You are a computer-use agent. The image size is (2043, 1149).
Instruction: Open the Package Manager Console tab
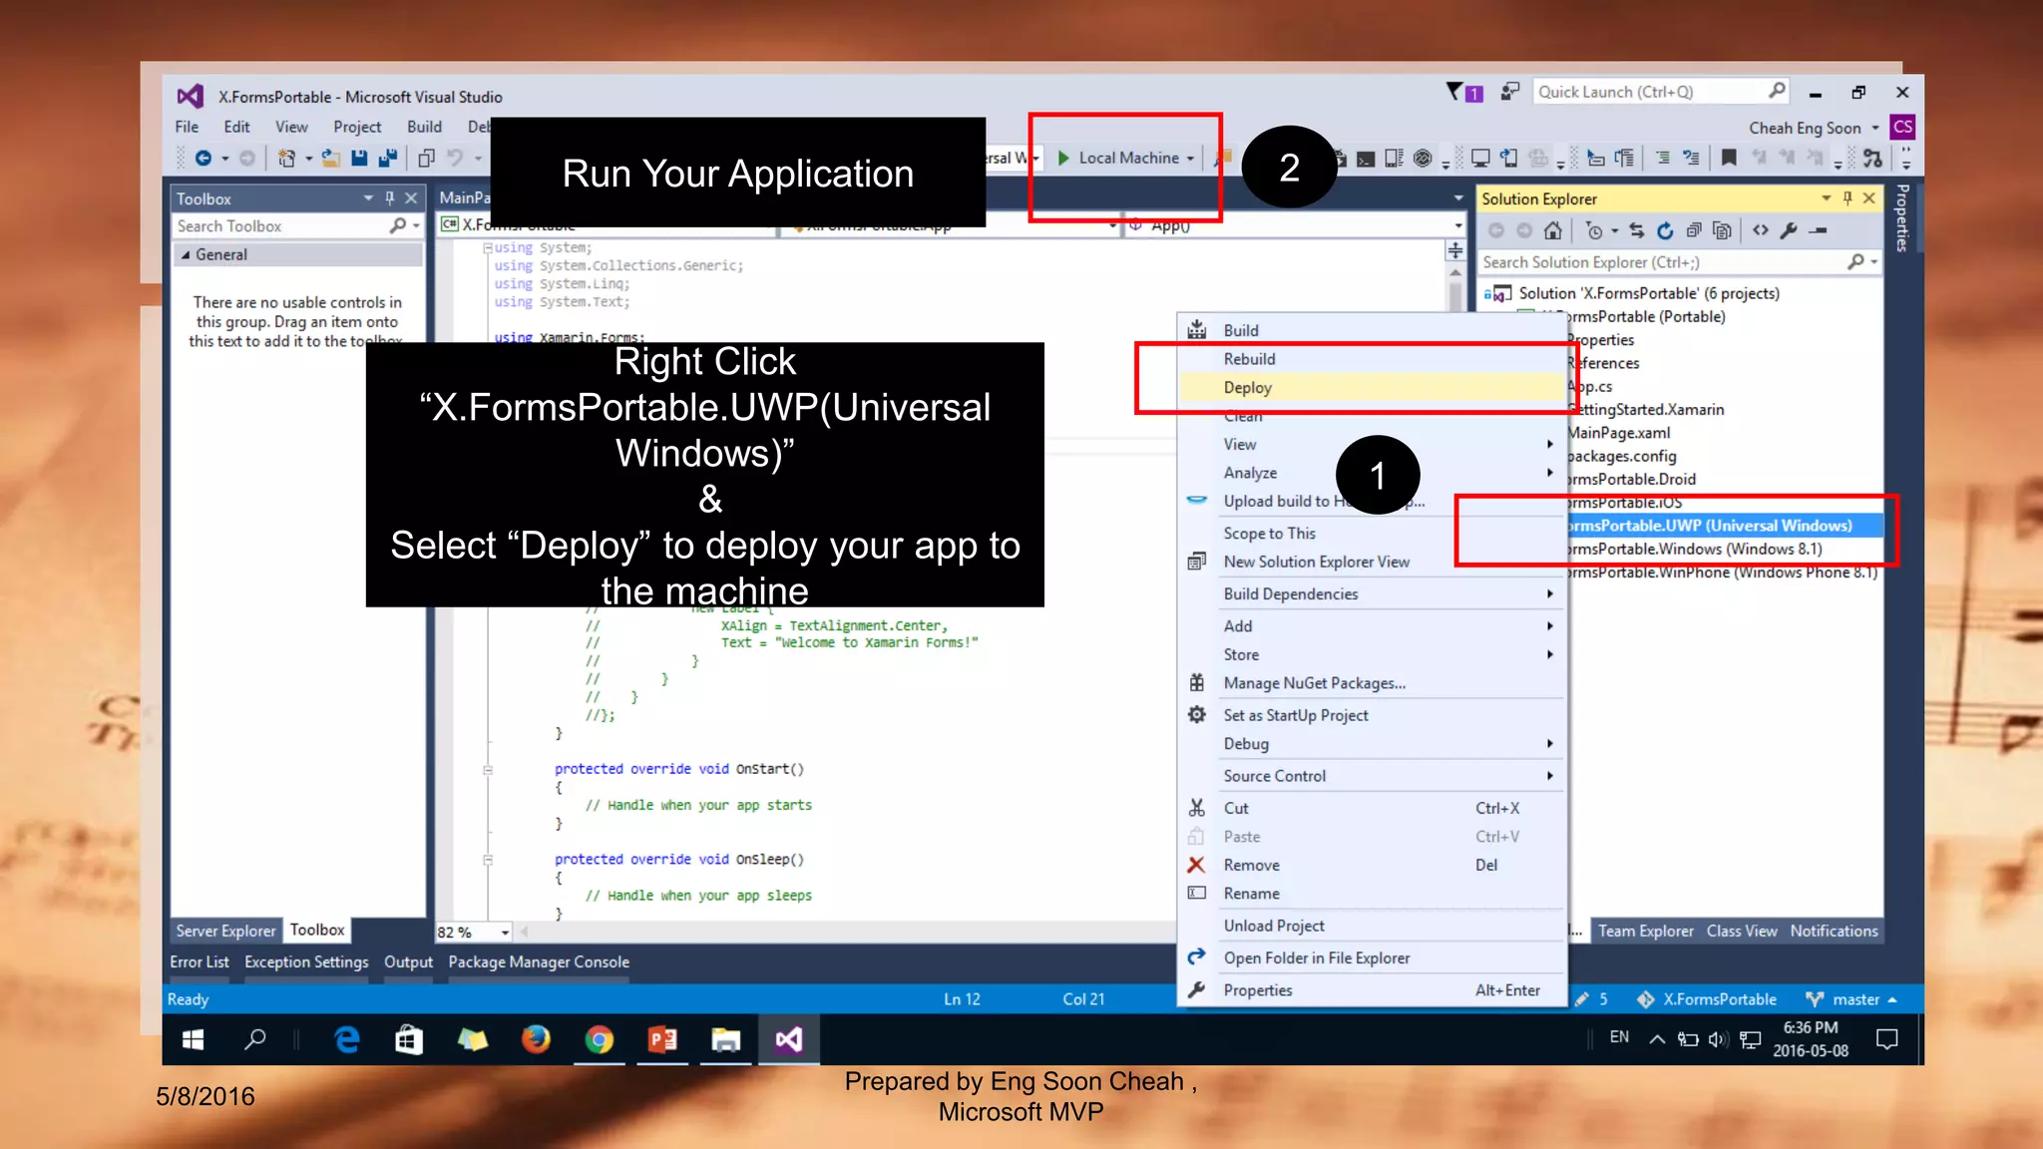pos(539,961)
